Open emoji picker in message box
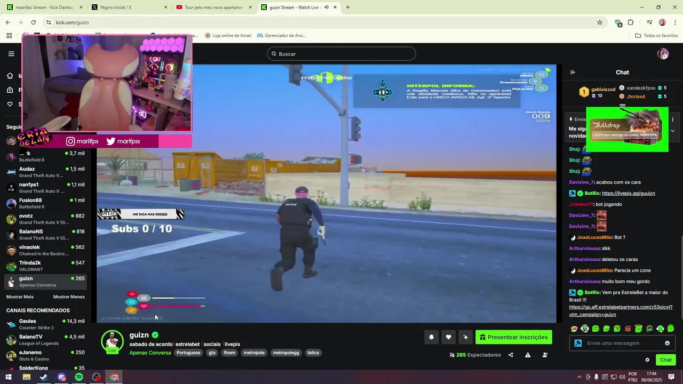Image resolution: width=683 pixels, height=384 pixels. tap(667, 343)
